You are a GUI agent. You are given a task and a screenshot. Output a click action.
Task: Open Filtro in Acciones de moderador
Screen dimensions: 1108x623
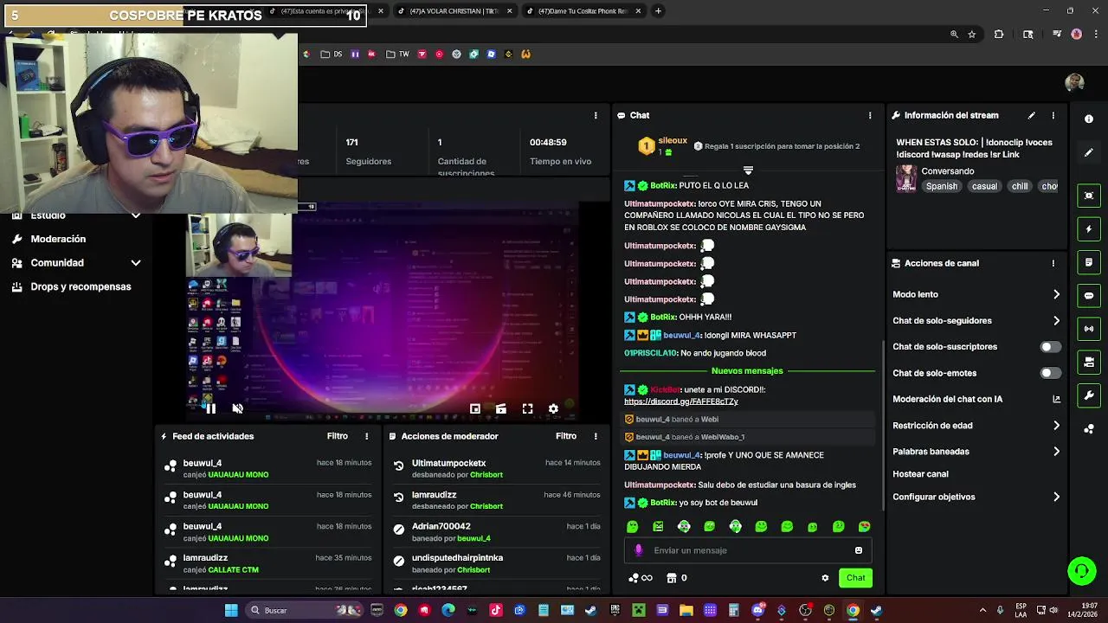(x=566, y=436)
